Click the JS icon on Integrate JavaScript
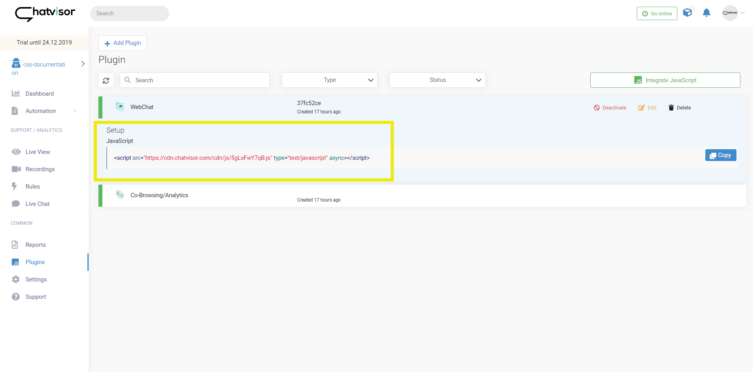Screen dimensions: 753x372 click(638, 80)
